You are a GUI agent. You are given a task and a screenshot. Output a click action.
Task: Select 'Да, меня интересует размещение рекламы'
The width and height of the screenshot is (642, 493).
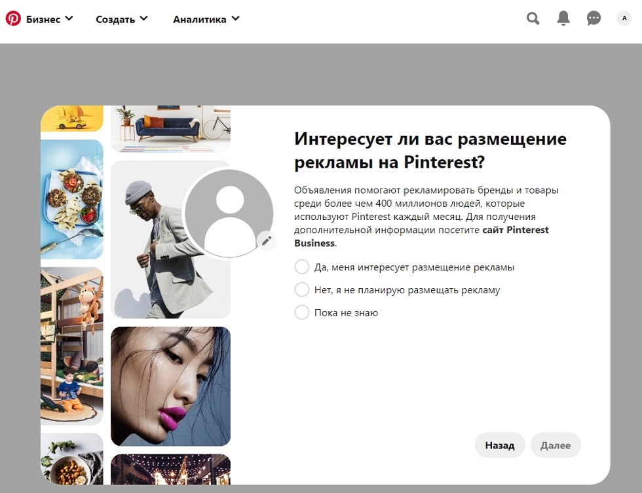click(302, 266)
